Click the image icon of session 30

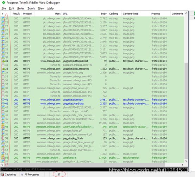3,57
